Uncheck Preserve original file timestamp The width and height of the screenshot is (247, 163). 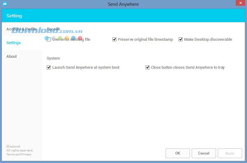point(114,40)
